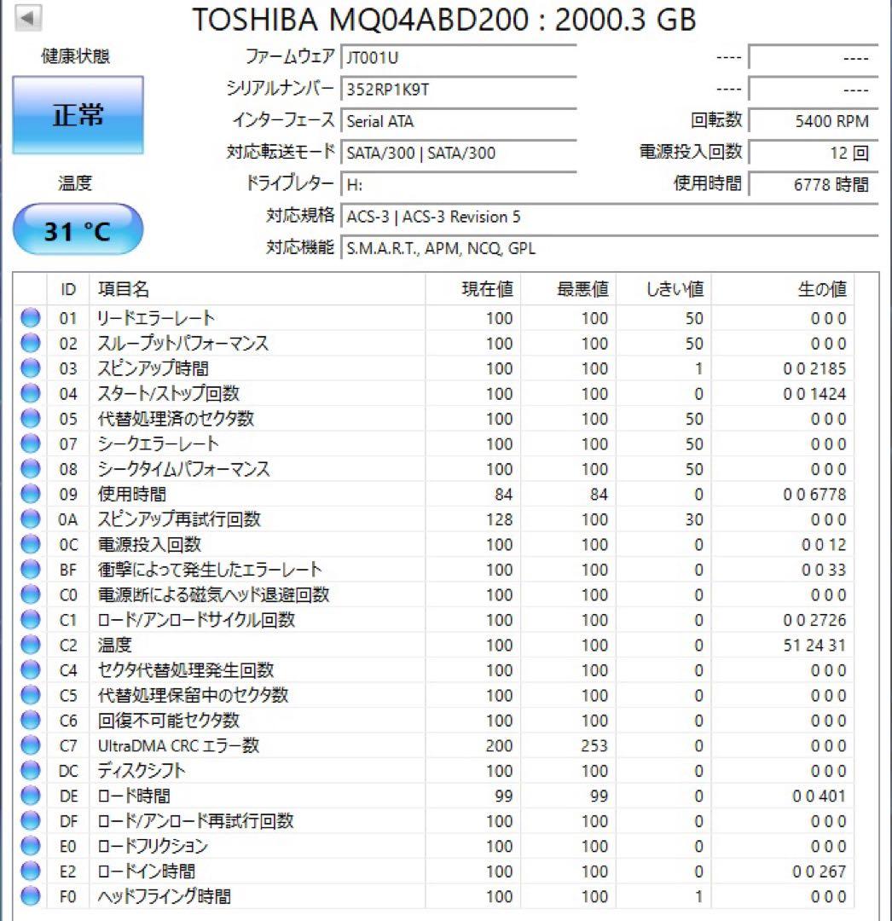The height and width of the screenshot is (921, 892).
Task: Select the attribute name リードエラーレート
Action: point(156,318)
